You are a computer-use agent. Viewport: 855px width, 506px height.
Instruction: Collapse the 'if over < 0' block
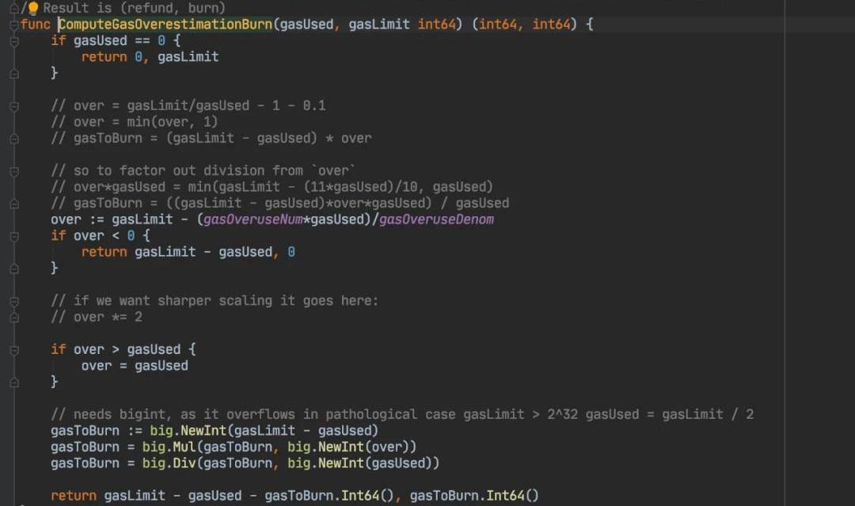pos(13,235)
